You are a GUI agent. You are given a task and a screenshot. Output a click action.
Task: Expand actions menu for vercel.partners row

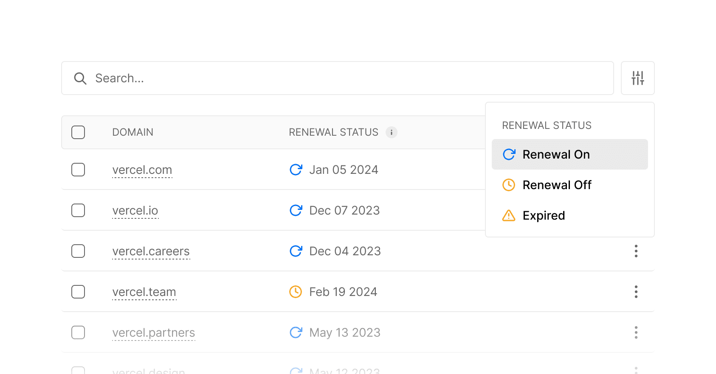(x=636, y=332)
